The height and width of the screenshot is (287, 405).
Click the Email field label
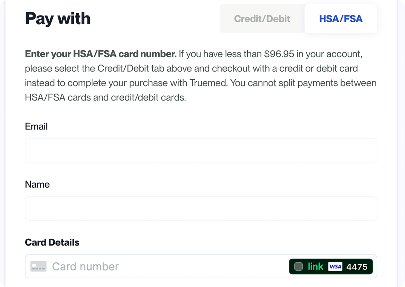tap(36, 127)
